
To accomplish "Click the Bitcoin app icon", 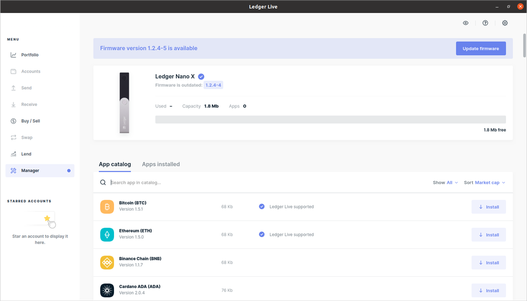I will pyautogui.click(x=107, y=207).
